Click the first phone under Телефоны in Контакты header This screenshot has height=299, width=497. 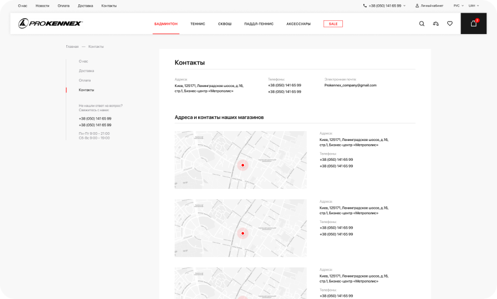point(284,85)
